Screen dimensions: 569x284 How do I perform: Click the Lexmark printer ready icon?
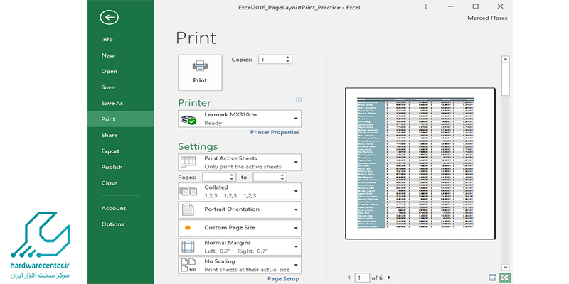tap(188, 119)
